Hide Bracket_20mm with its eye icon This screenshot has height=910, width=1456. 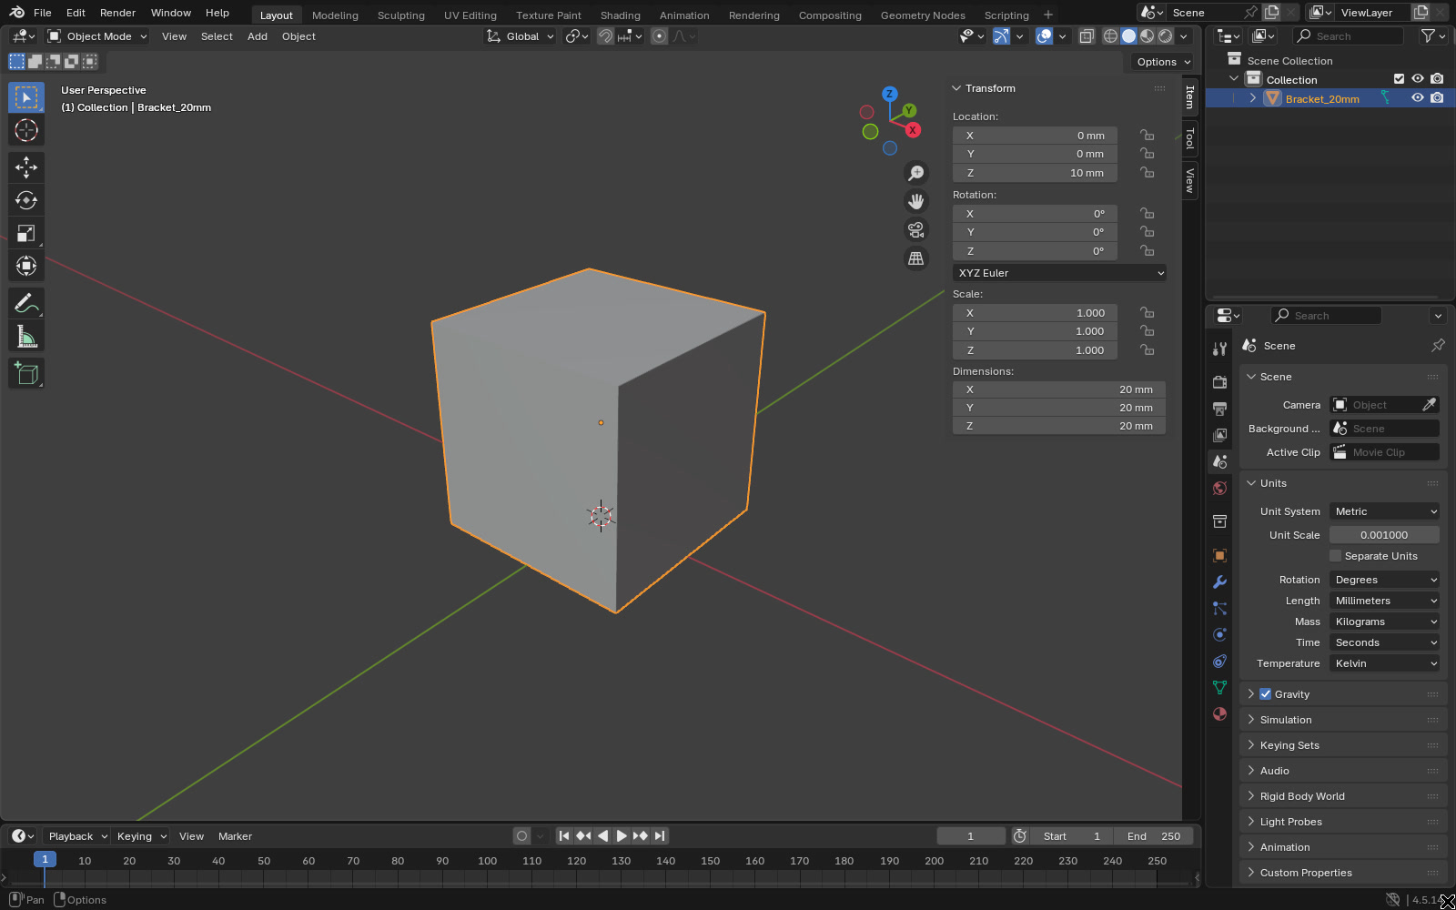[1418, 98]
